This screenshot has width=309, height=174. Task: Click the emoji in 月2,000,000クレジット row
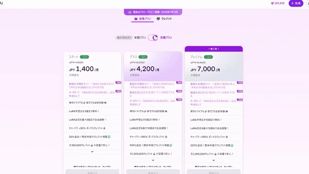click(x=216, y=154)
